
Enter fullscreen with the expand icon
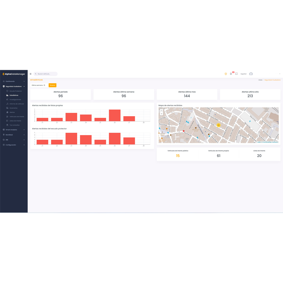coord(237,74)
